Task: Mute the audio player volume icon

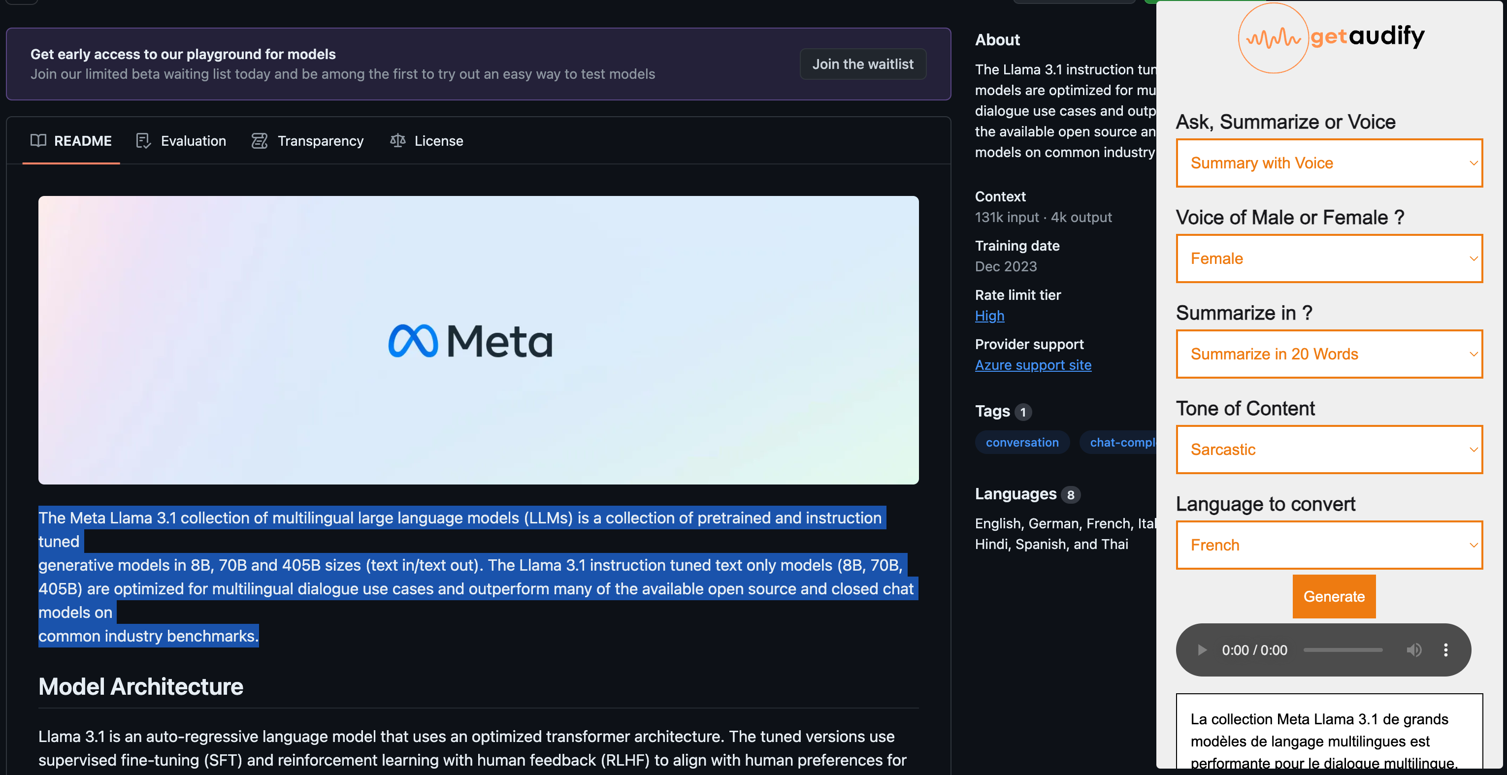Action: (1414, 650)
